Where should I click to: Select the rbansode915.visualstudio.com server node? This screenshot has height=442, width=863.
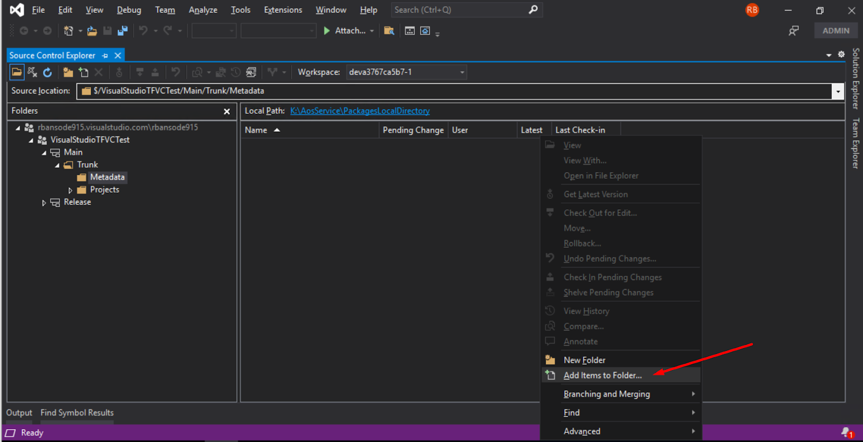pyautogui.click(x=118, y=127)
